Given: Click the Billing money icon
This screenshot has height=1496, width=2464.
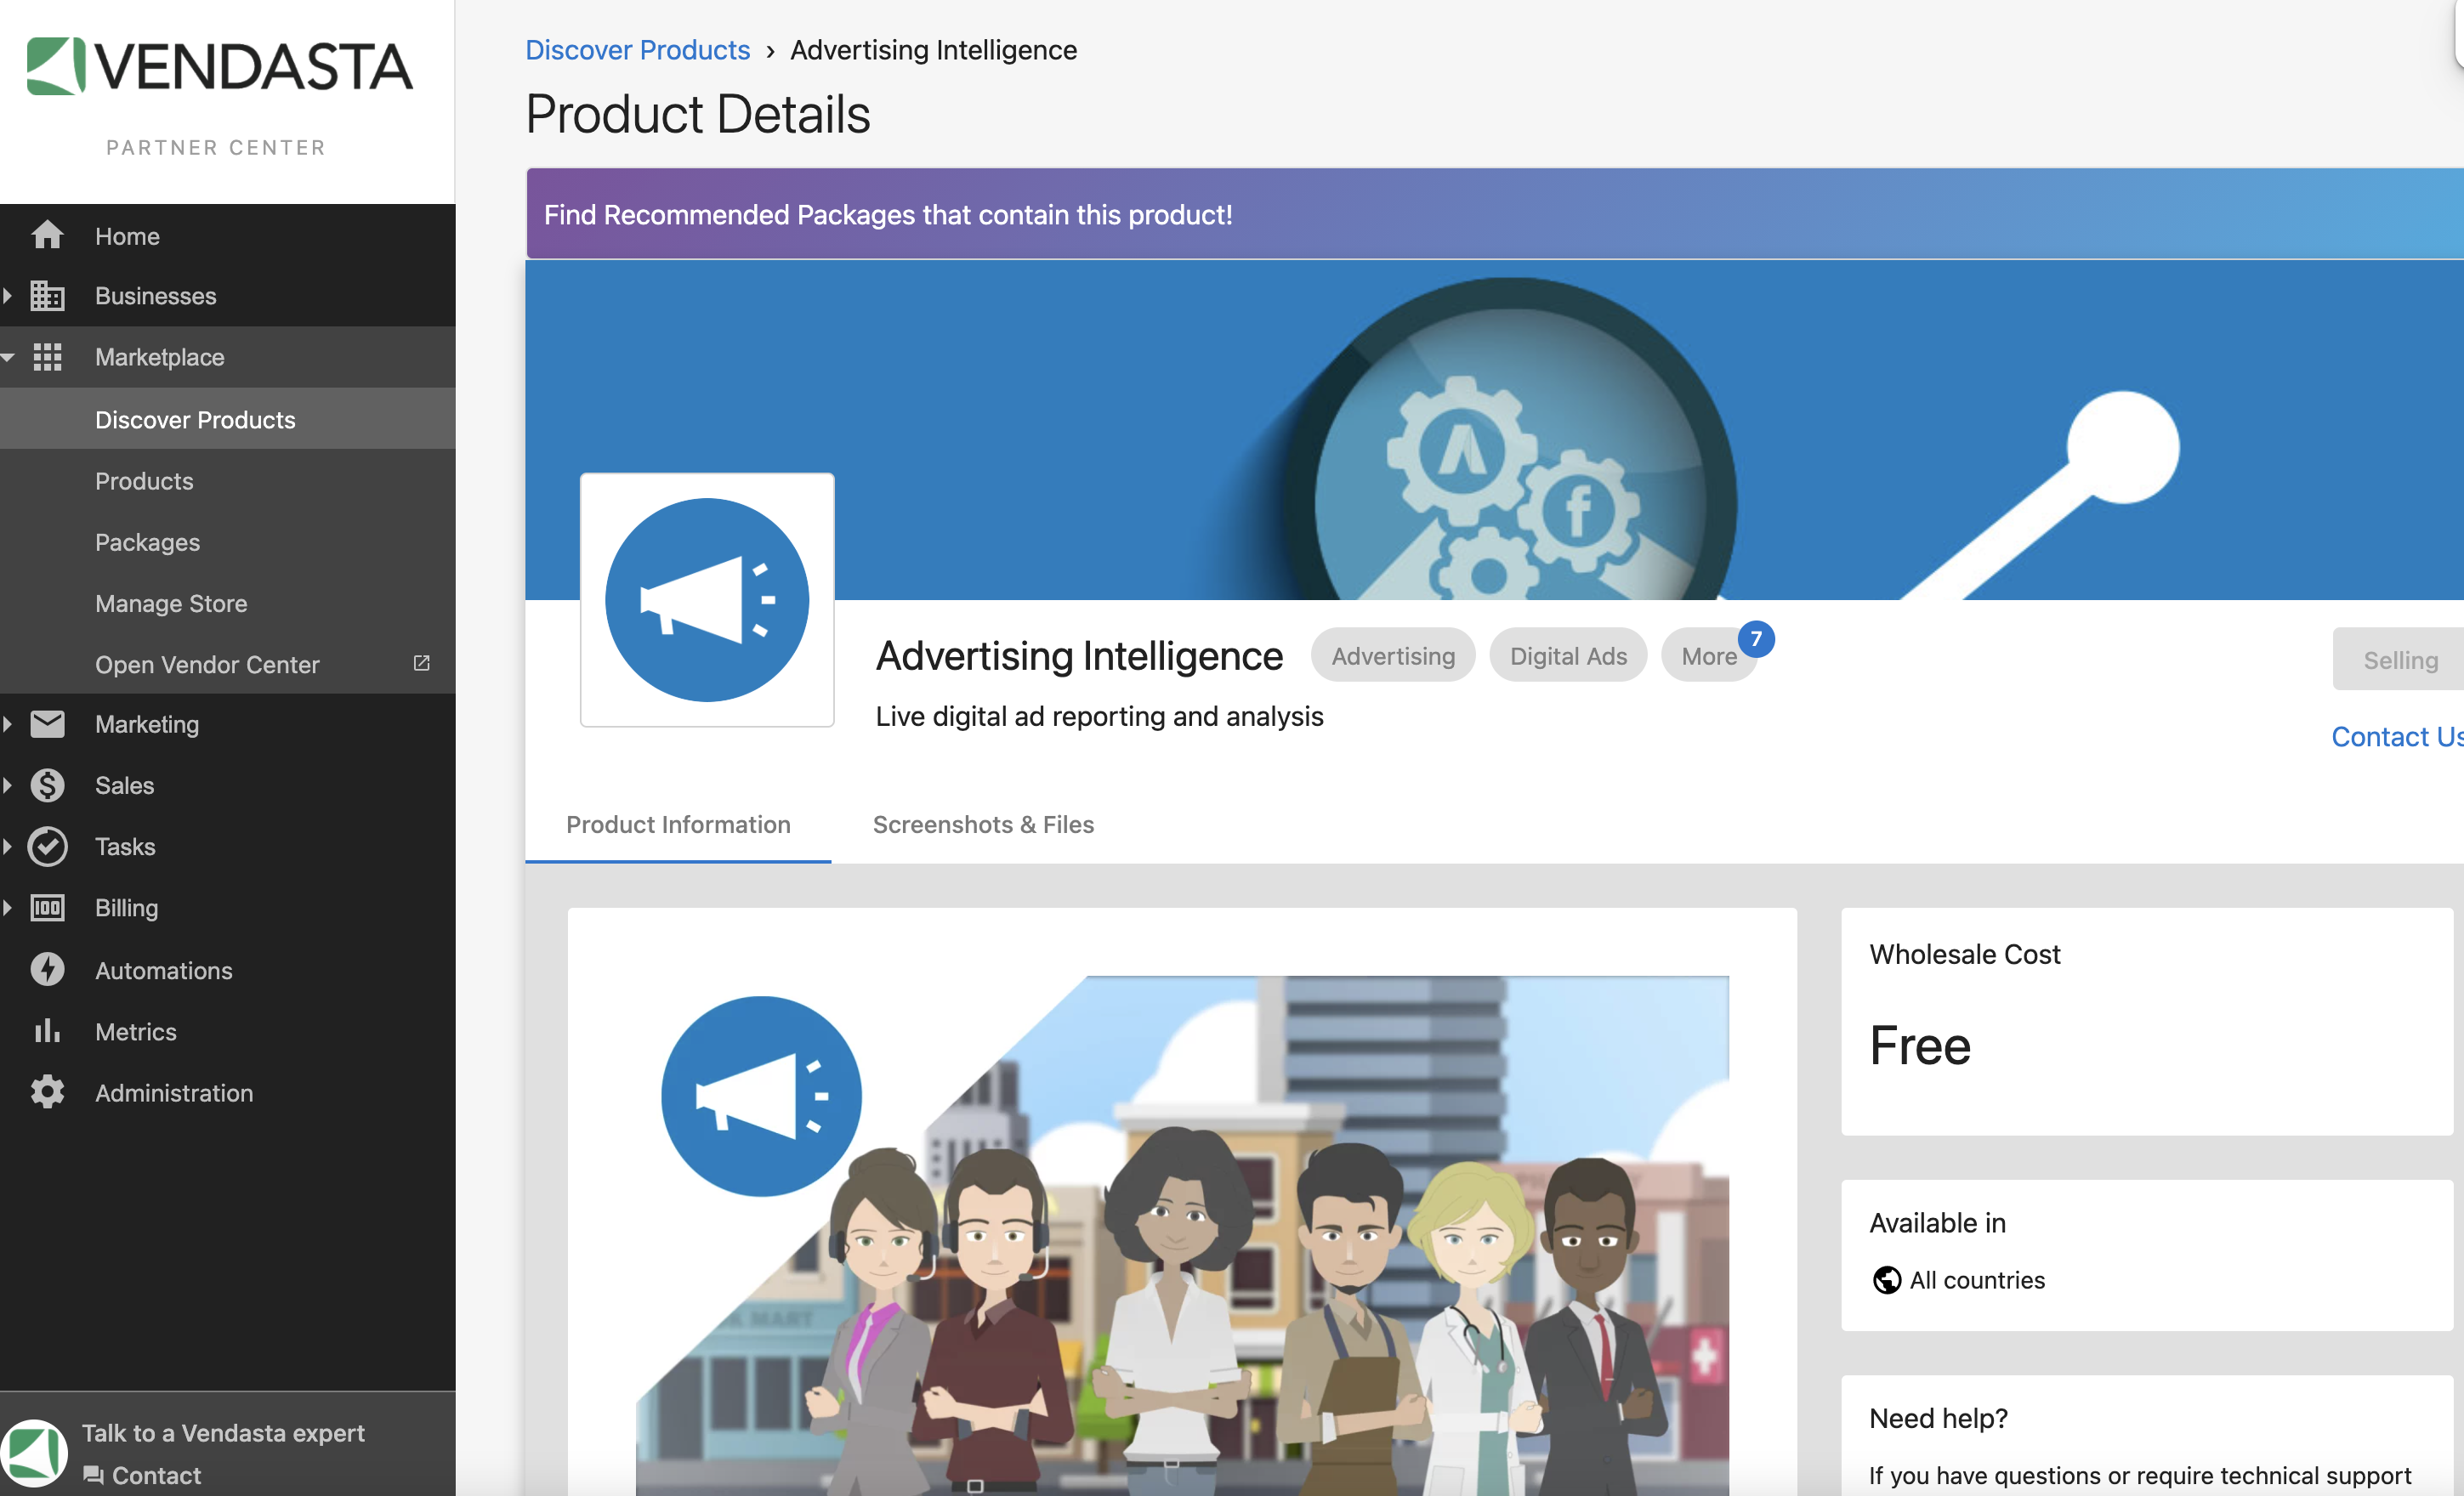Looking at the screenshot, I should click(x=47, y=907).
